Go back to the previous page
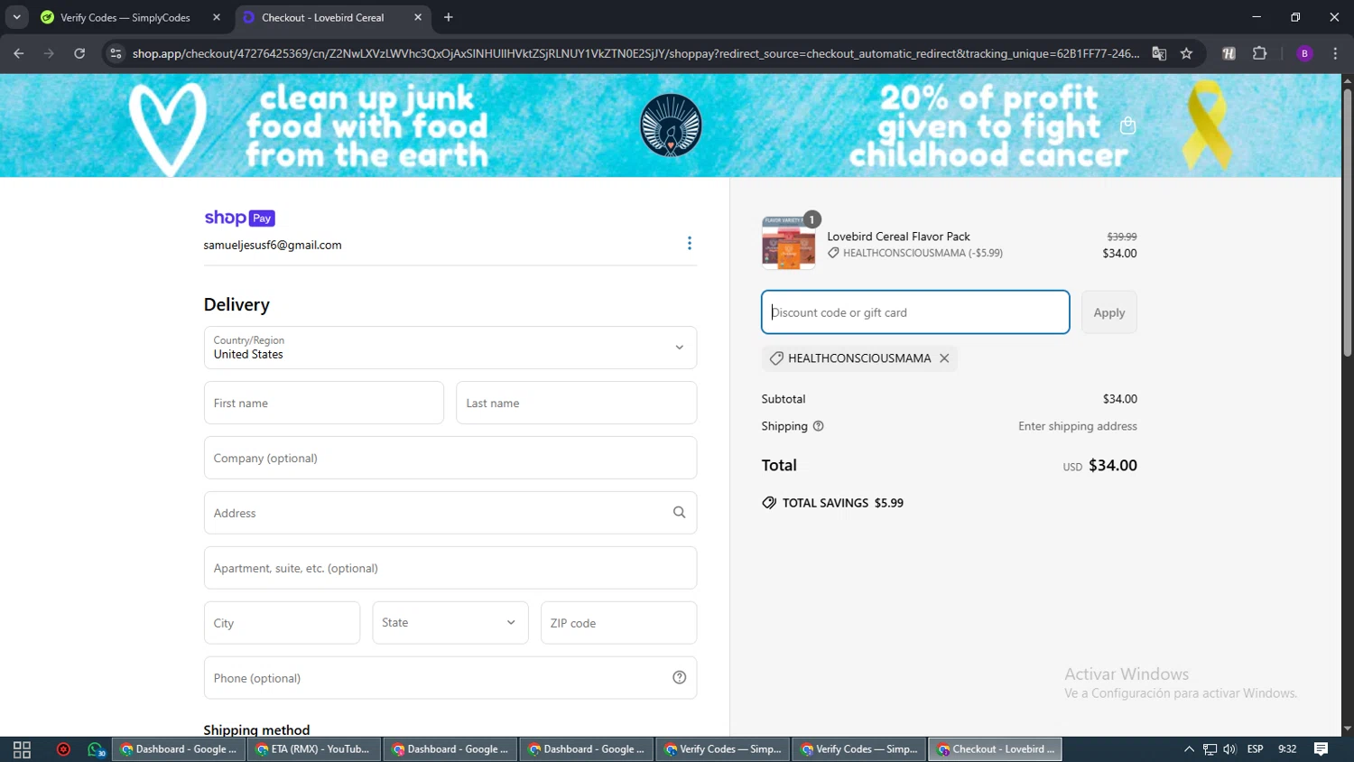 pyautogui.click(x=19, y=53)
